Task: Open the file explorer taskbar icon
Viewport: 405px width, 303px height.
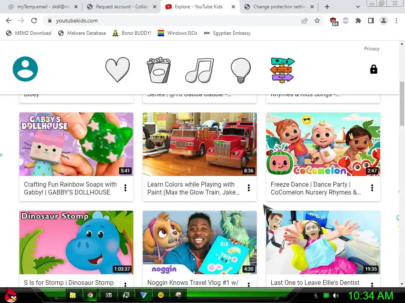Action: pyautogui.click(x=73, y=295)
